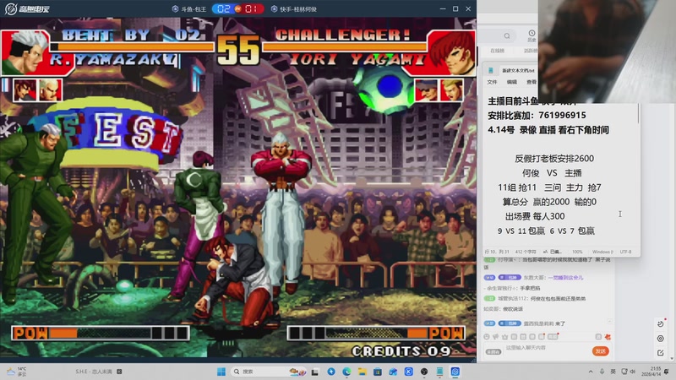Click the 快手-桂林何俊 player label in title bar
The image size is (676, 380).
point(294,8)
